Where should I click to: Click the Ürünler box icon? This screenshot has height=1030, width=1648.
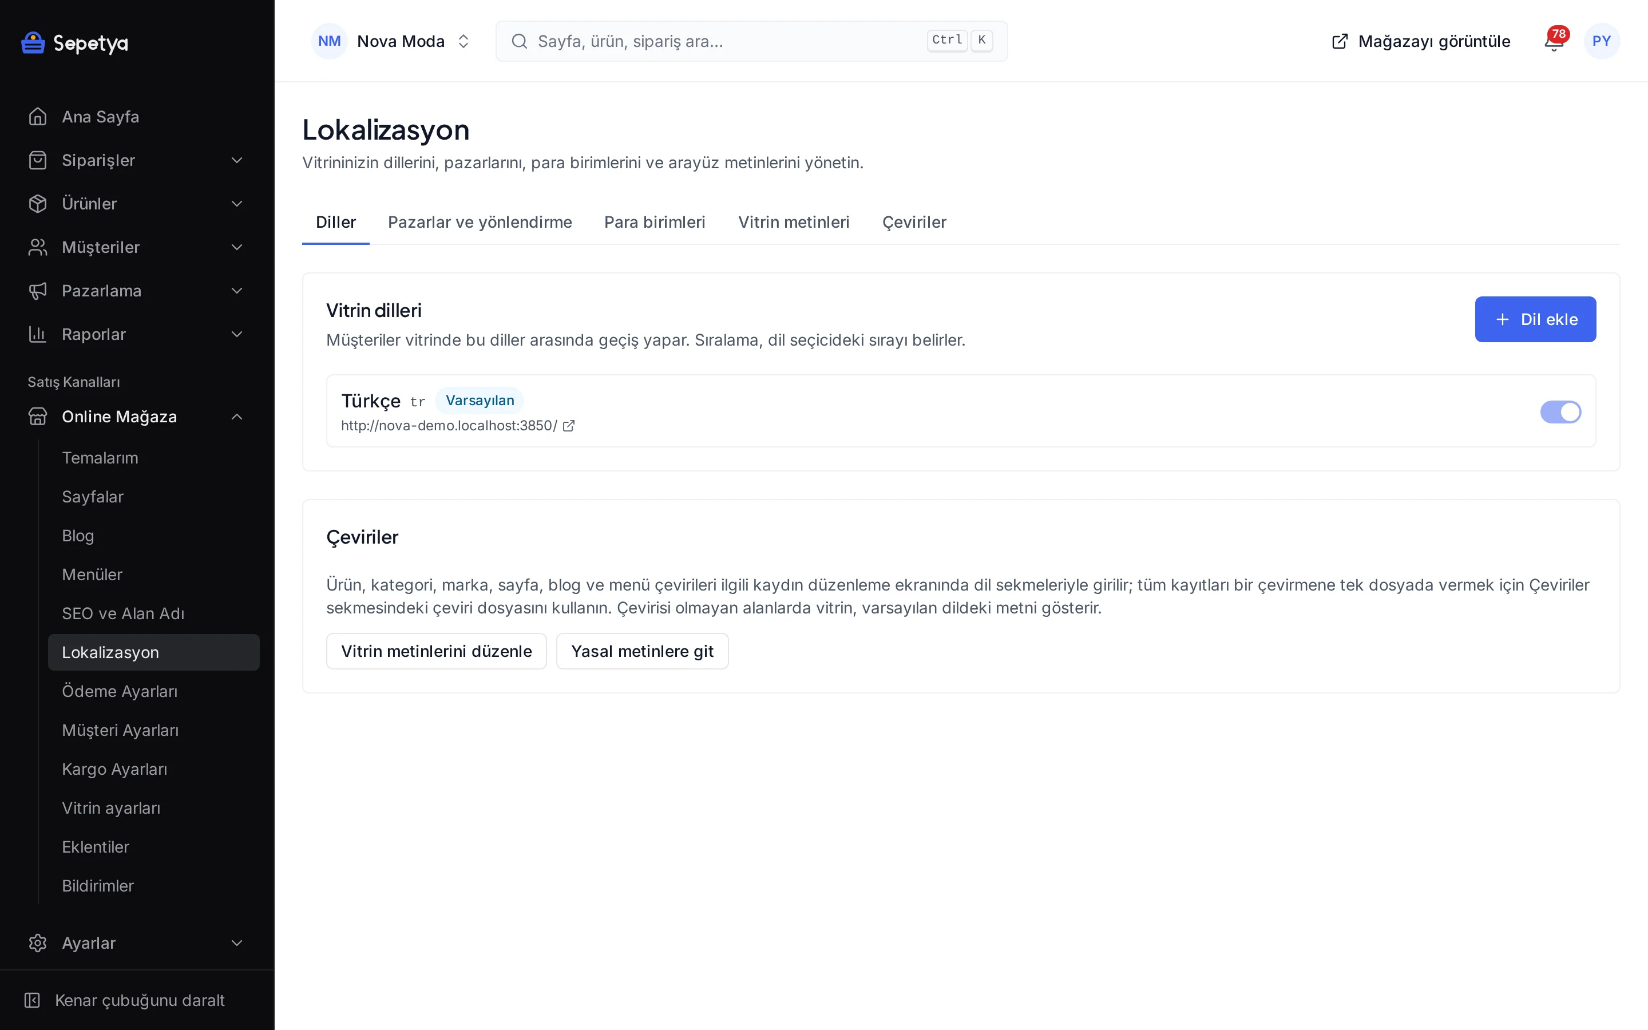pos(37,204)
